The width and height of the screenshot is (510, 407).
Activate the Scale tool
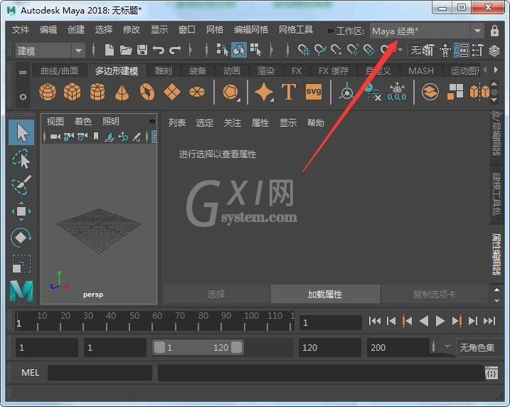coord(21,263)
